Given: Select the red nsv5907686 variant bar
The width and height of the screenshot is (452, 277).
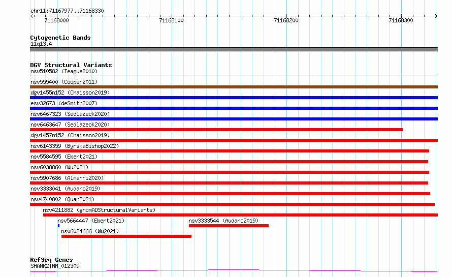Looking at the screenshot, I should point(229,183).
